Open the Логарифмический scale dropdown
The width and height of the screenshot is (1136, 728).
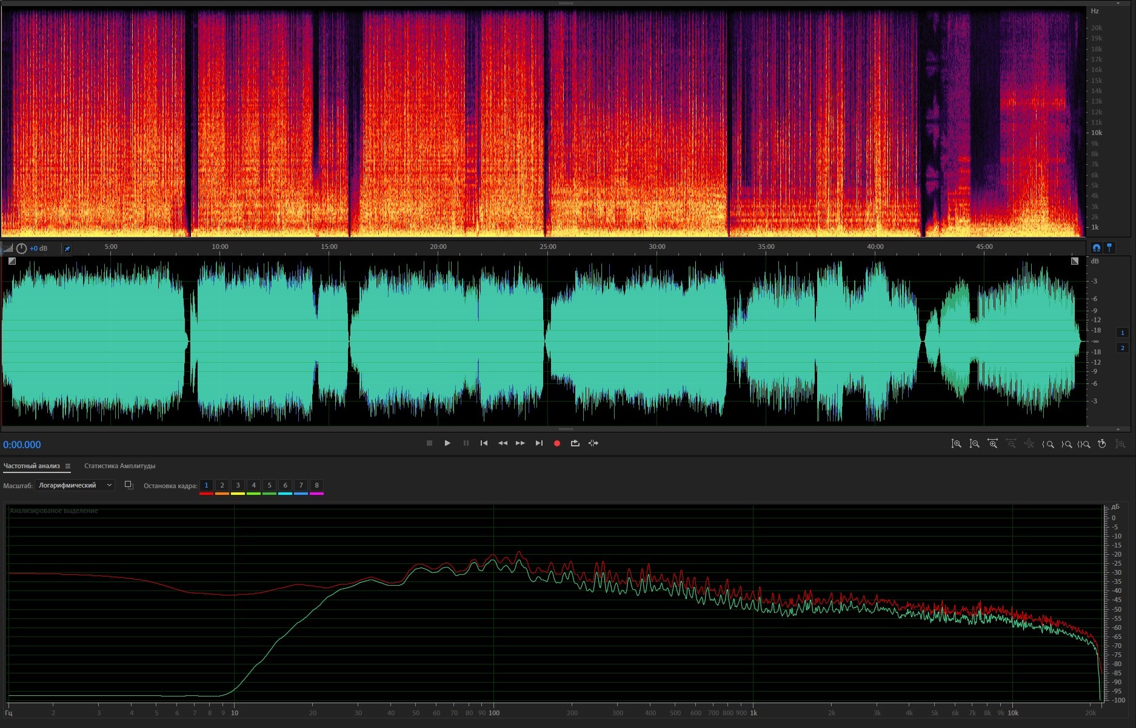pos(75,485)
